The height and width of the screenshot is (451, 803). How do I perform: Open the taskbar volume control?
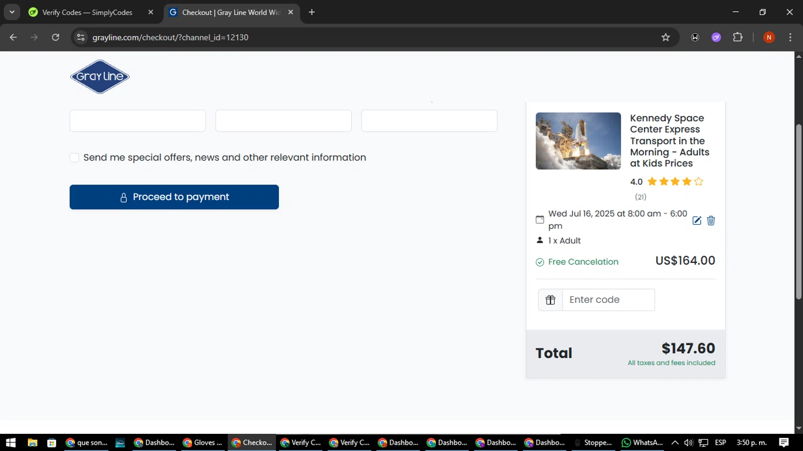click(x=688, y=442)
